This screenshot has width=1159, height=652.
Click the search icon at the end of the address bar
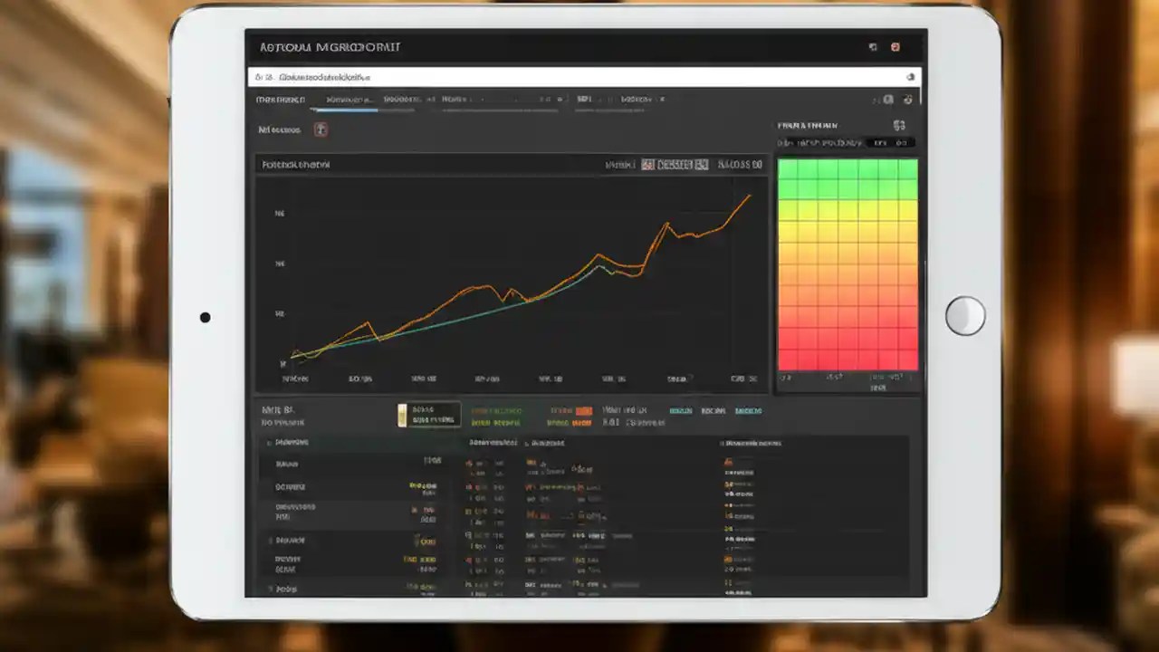point(910,77)
